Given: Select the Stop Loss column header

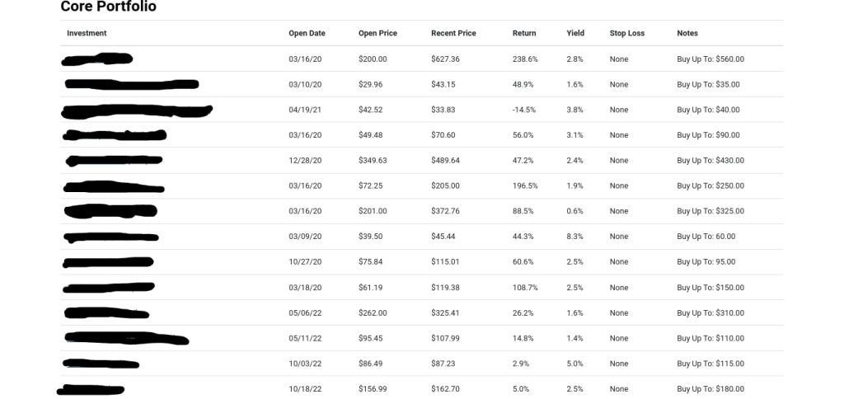Looking at the screenshot, I should (627, 34).
